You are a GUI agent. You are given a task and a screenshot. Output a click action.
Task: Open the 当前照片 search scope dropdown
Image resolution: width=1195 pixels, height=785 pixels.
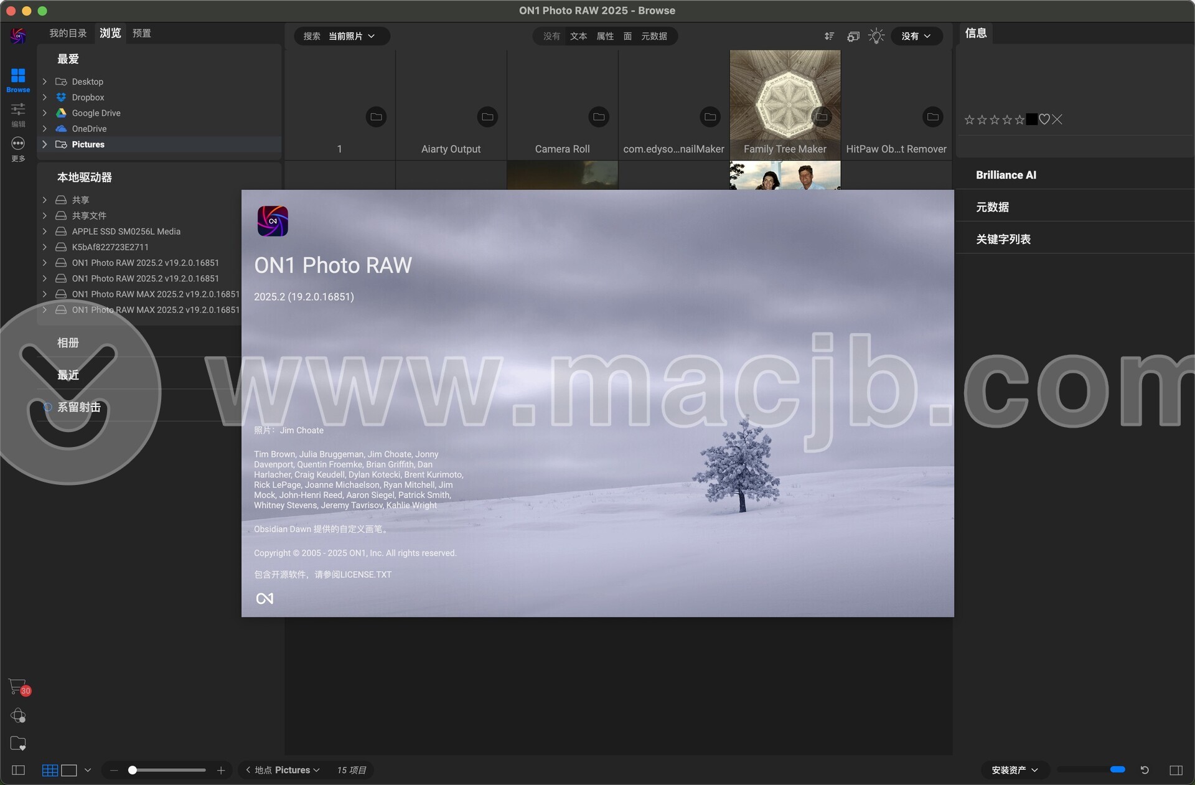[x=352, y=36]
